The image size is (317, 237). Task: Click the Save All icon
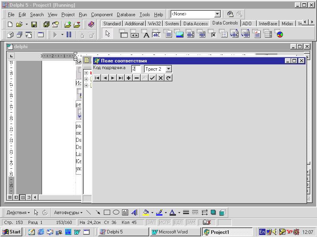pyautogui.click(x=46, y=24)
